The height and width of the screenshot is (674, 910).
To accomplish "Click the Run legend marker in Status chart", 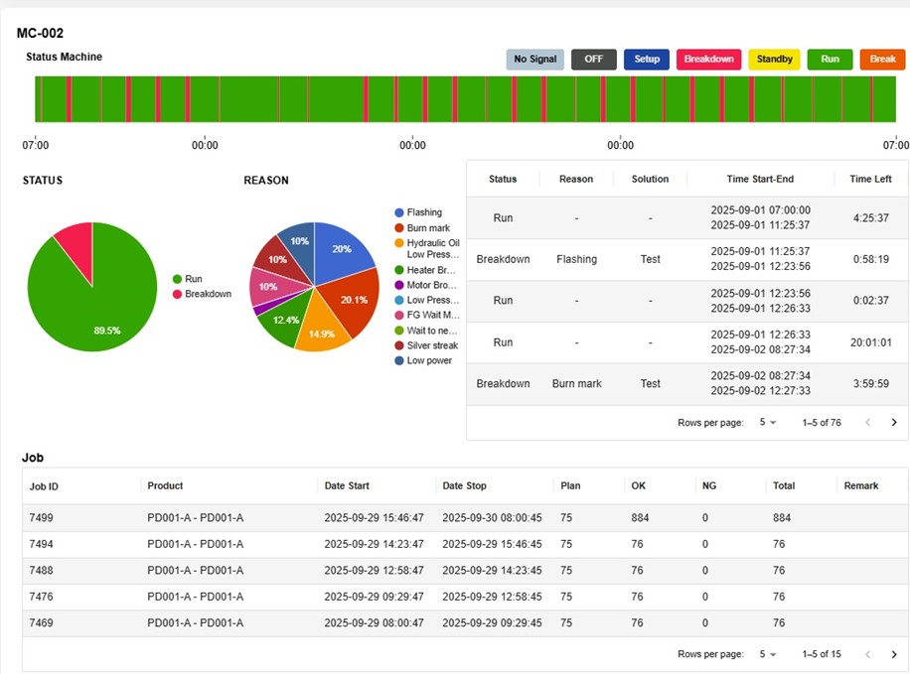I will click(x=178, y=280).
